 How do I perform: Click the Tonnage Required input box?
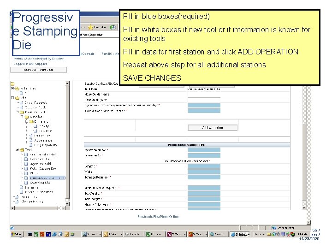click(x=204, y=177)
